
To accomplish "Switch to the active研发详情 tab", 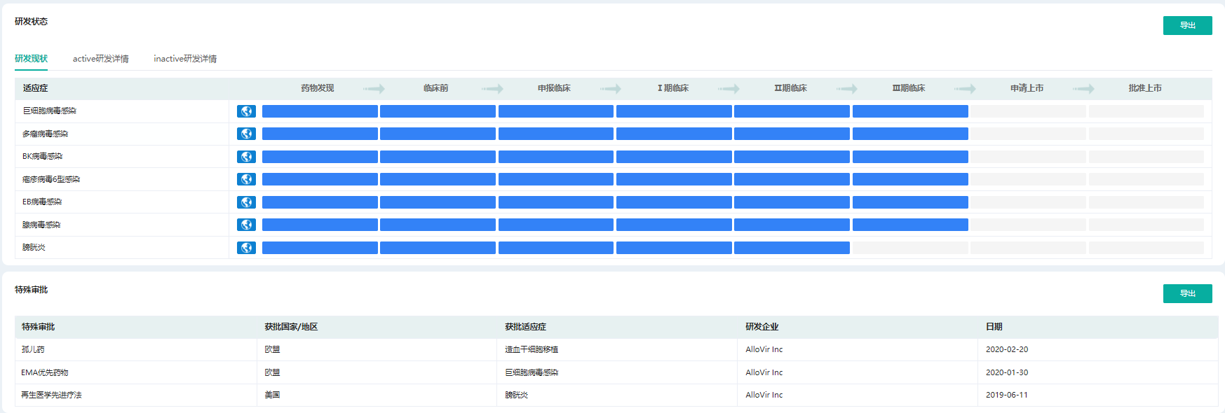I will pyautogui.click(x=100, y=59).
